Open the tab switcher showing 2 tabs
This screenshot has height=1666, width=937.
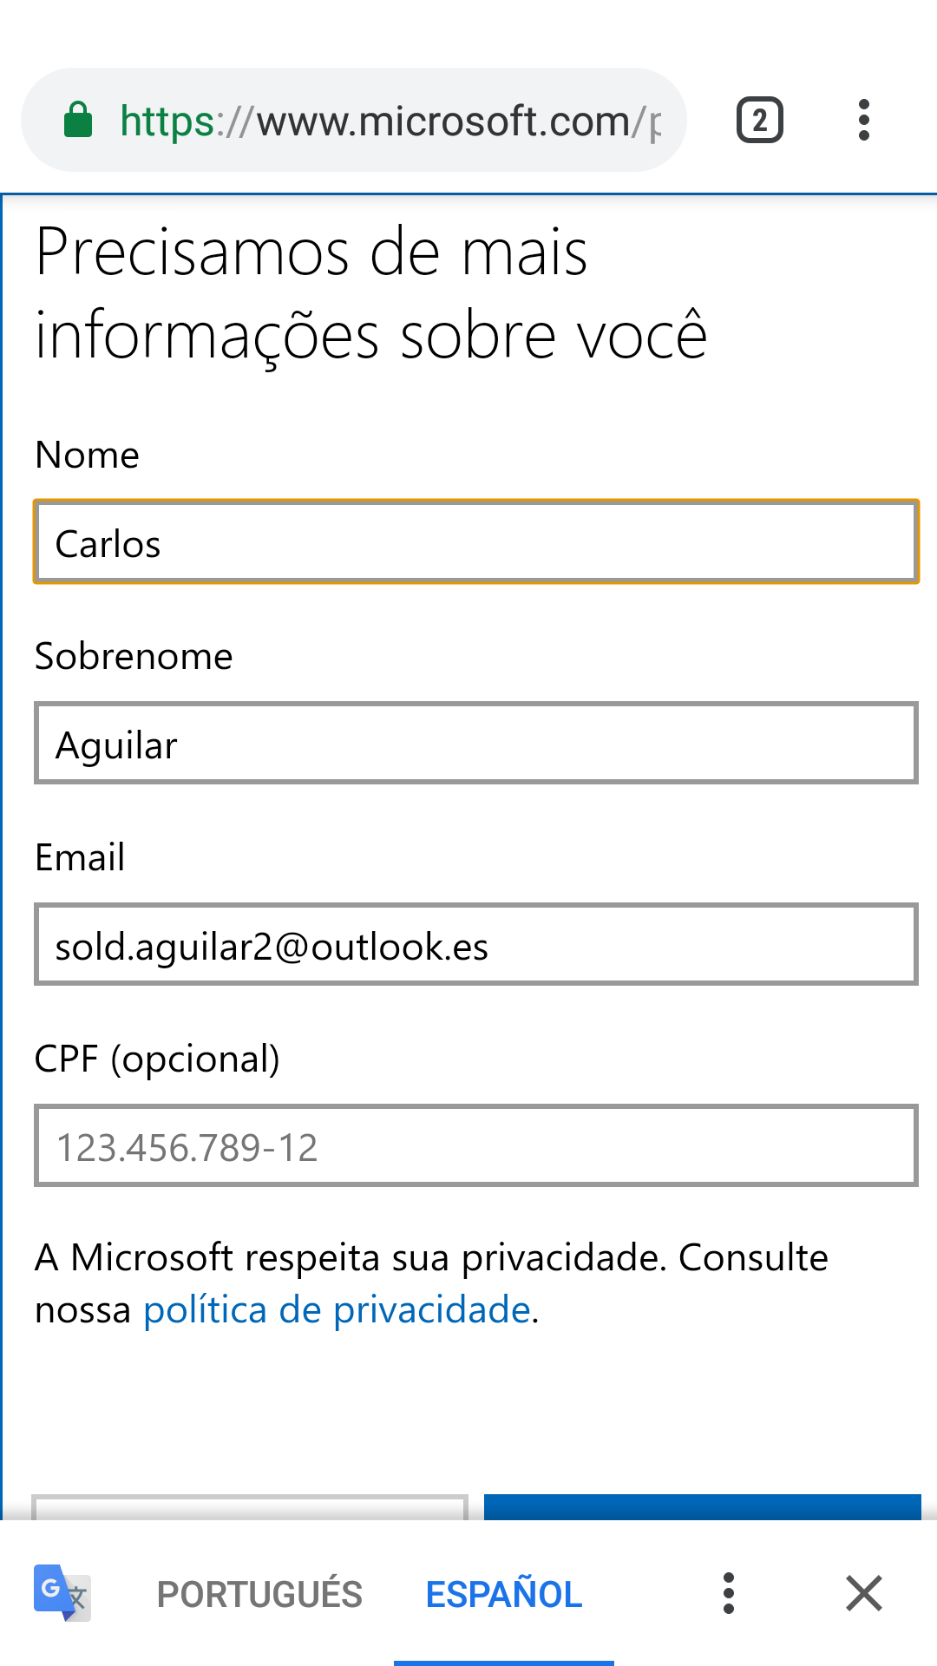click(759, 120)
